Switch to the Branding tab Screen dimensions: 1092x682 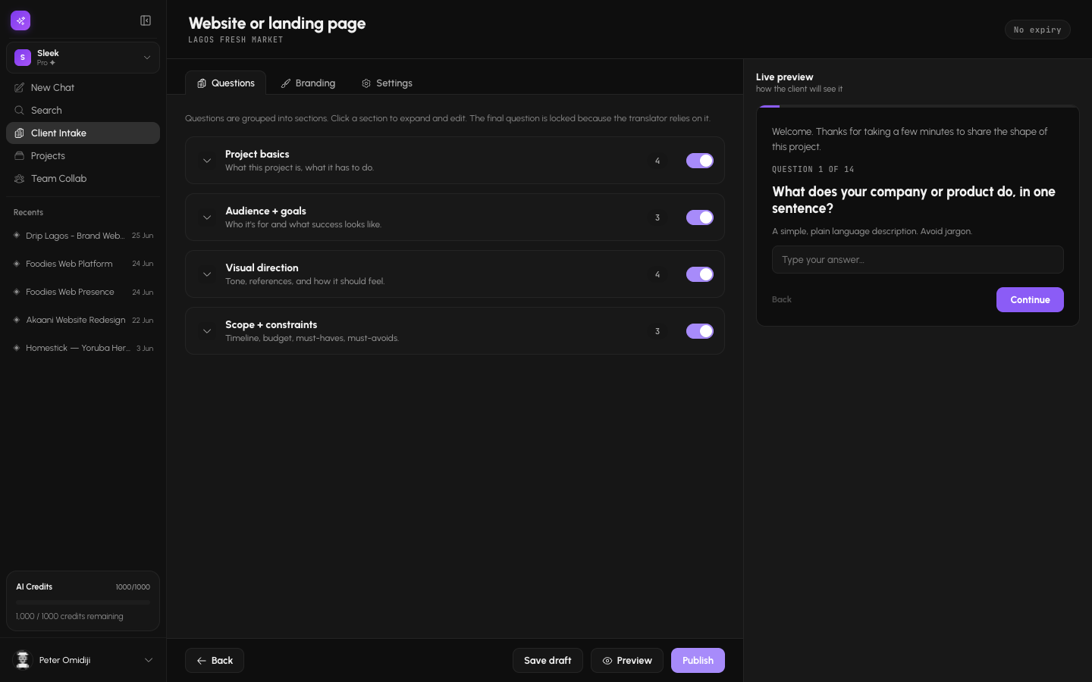(308, 83)
